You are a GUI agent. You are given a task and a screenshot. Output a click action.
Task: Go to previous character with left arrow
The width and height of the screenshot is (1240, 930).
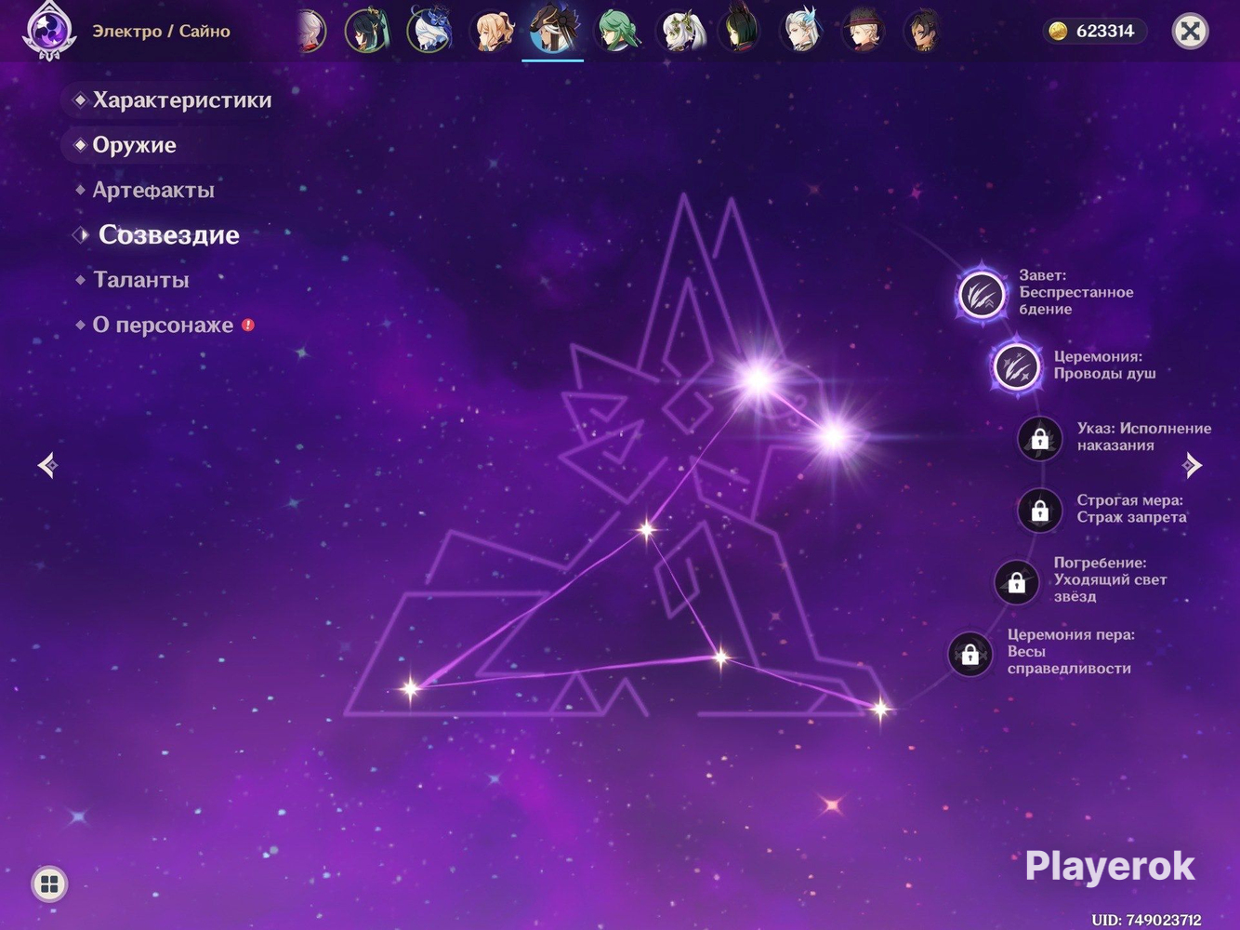pyautogui.click(x=48, y=464)
